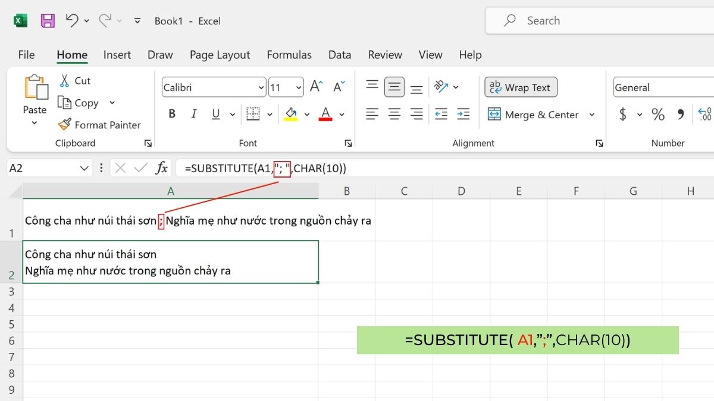Click Align Right icon
Viewport: 714px width, 401px height.
[x=416, y=114]
